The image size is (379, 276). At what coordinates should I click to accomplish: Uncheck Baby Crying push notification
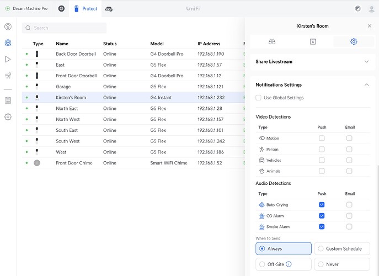point(322,205)
